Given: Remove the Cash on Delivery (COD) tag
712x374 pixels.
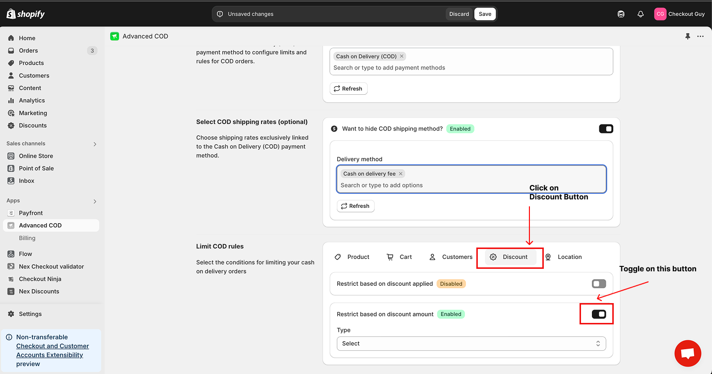Looking at the screenshot, I should 402,56.
